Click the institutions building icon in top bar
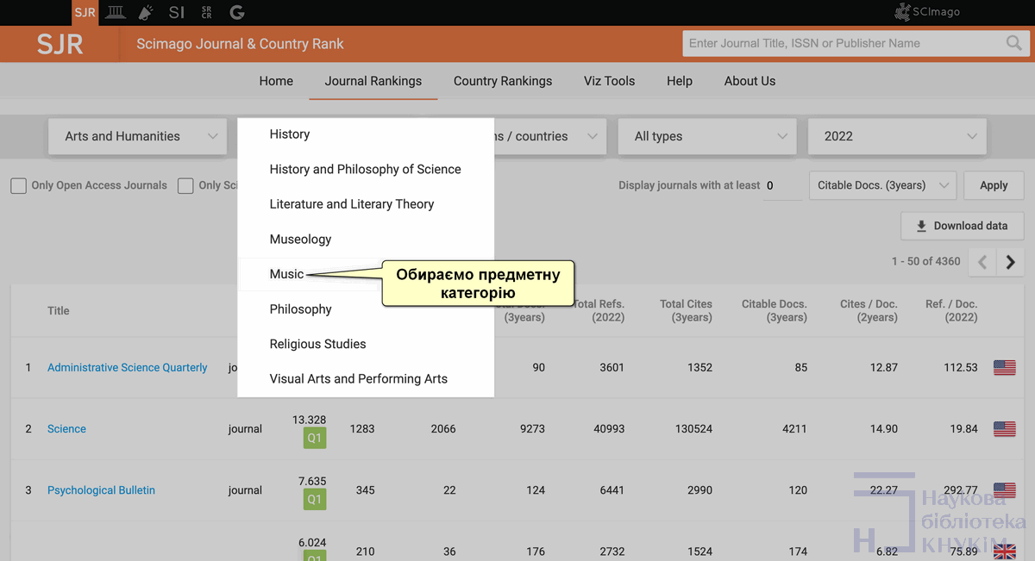 pyautogui.click(x=115, y=12)
